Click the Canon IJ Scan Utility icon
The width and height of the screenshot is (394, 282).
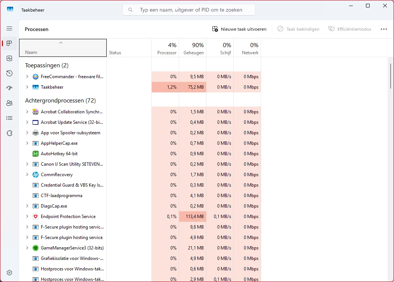36,164
